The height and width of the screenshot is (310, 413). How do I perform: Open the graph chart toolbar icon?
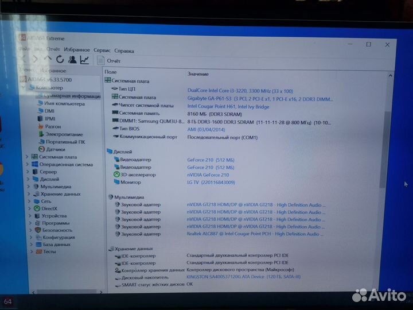pos(84,60)
